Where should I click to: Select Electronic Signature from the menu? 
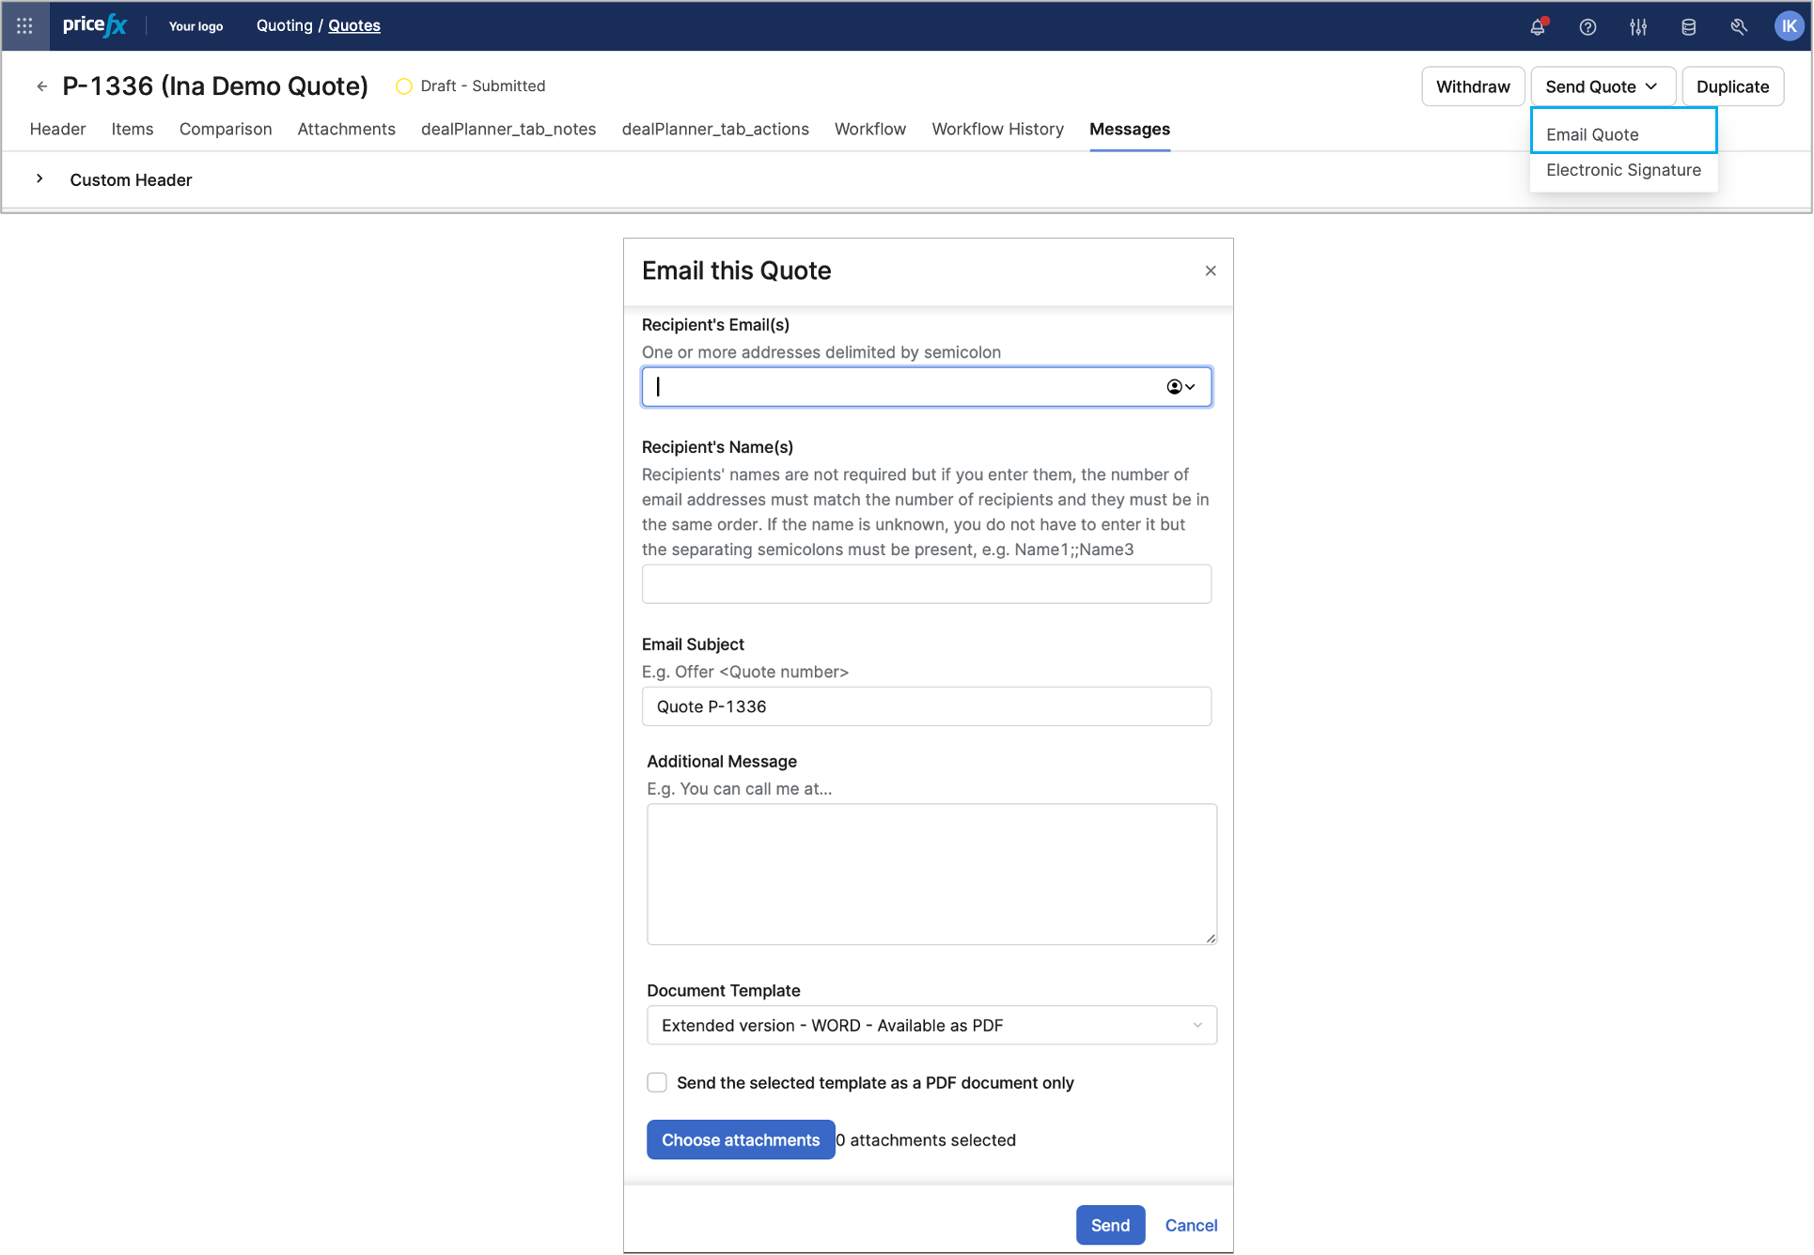1623,170
